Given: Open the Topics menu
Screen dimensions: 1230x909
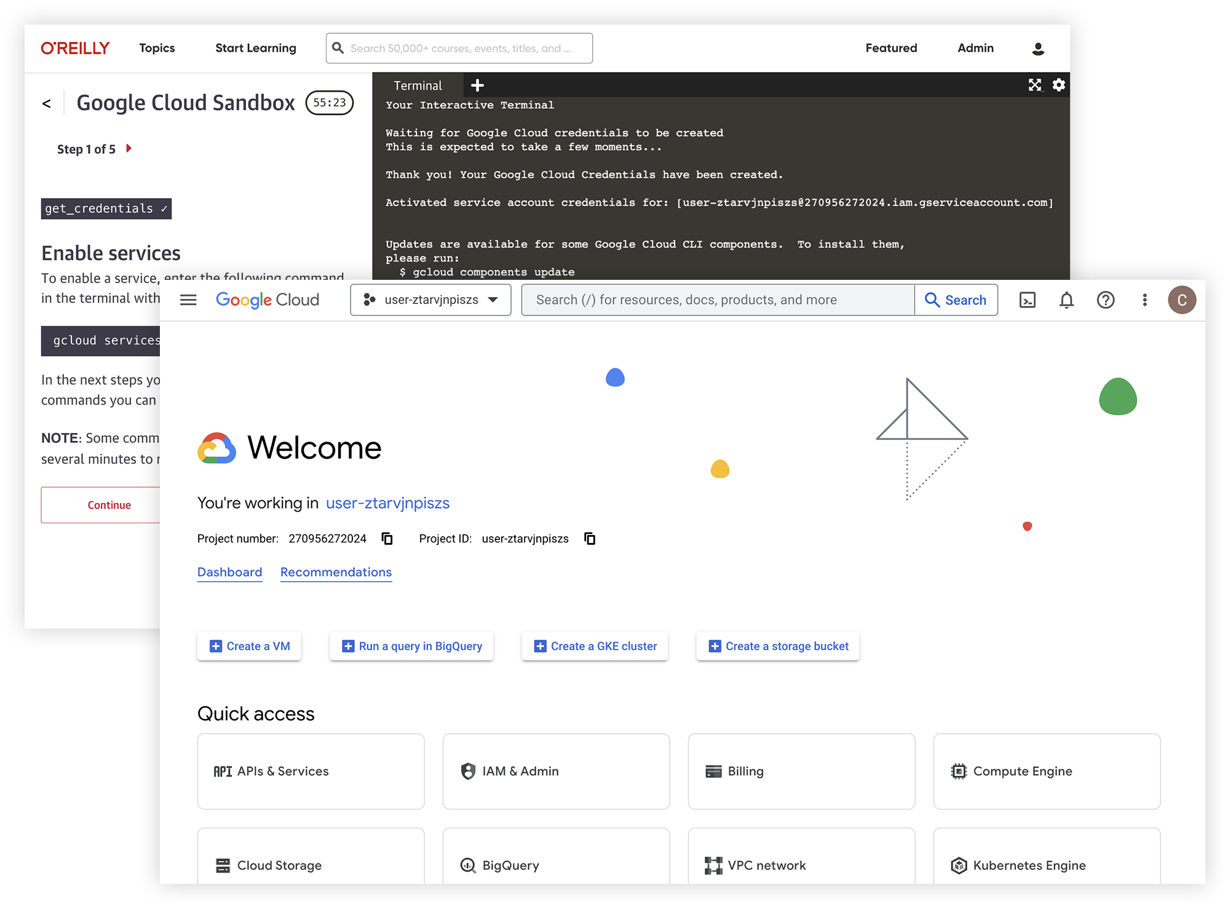Looking at the screenshot, I should click(157, 48).
